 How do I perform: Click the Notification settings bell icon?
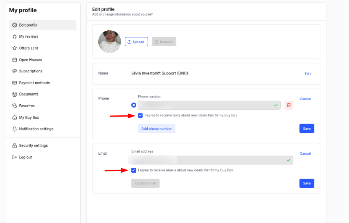(x=14, y=129)
